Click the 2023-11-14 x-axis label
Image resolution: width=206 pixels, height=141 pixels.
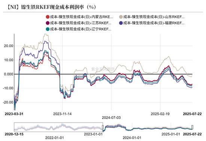(63, 114)
